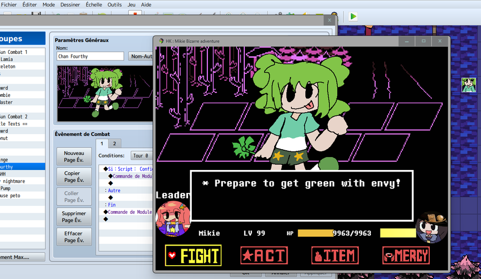Open the Éditer menu

pyautogui.click(x=29, y=5)
